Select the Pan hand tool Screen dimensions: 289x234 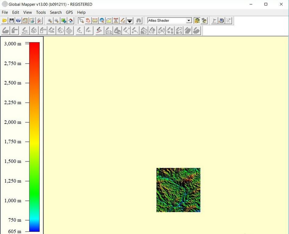coord(88,20)
